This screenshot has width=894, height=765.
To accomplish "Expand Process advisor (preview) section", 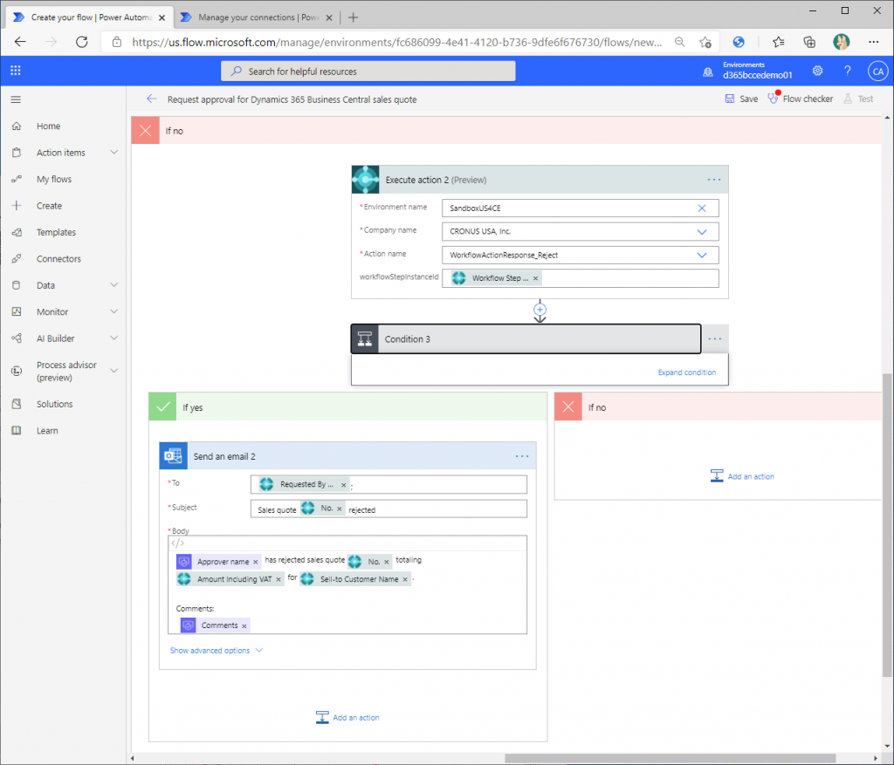I will click(x=114, y=371).
